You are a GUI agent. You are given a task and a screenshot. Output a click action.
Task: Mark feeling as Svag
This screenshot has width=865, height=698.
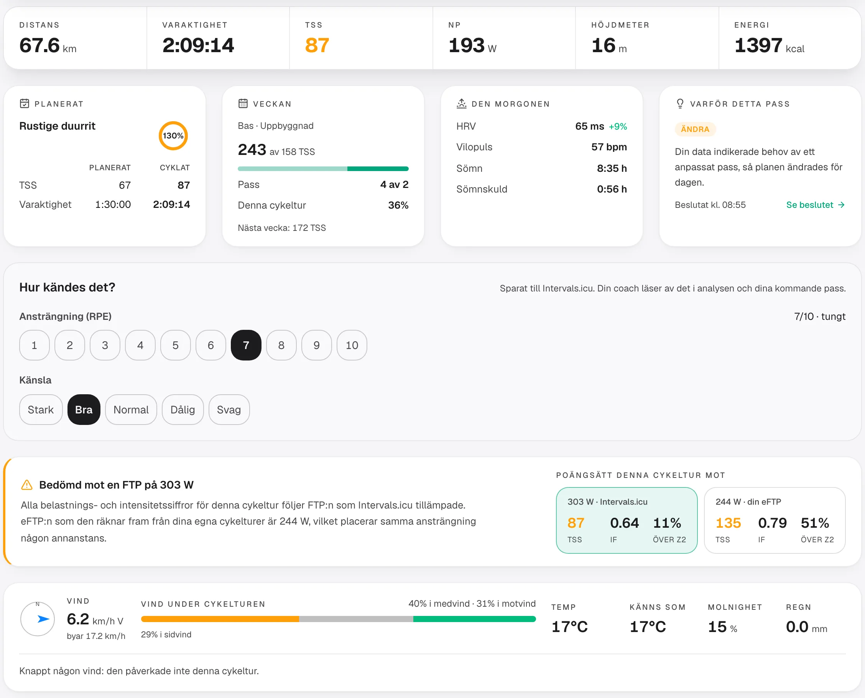click(229, 410)
